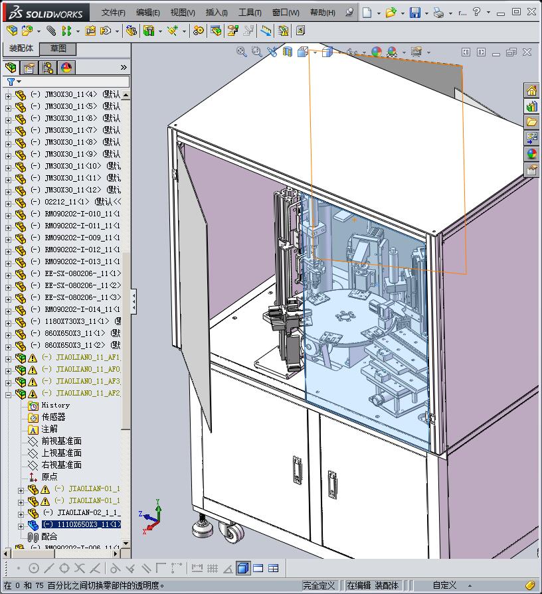This screenshot has height=594, width=542.
Task: Toggle the split-viewport button in bottom toolbar
Action: point(273,568)
